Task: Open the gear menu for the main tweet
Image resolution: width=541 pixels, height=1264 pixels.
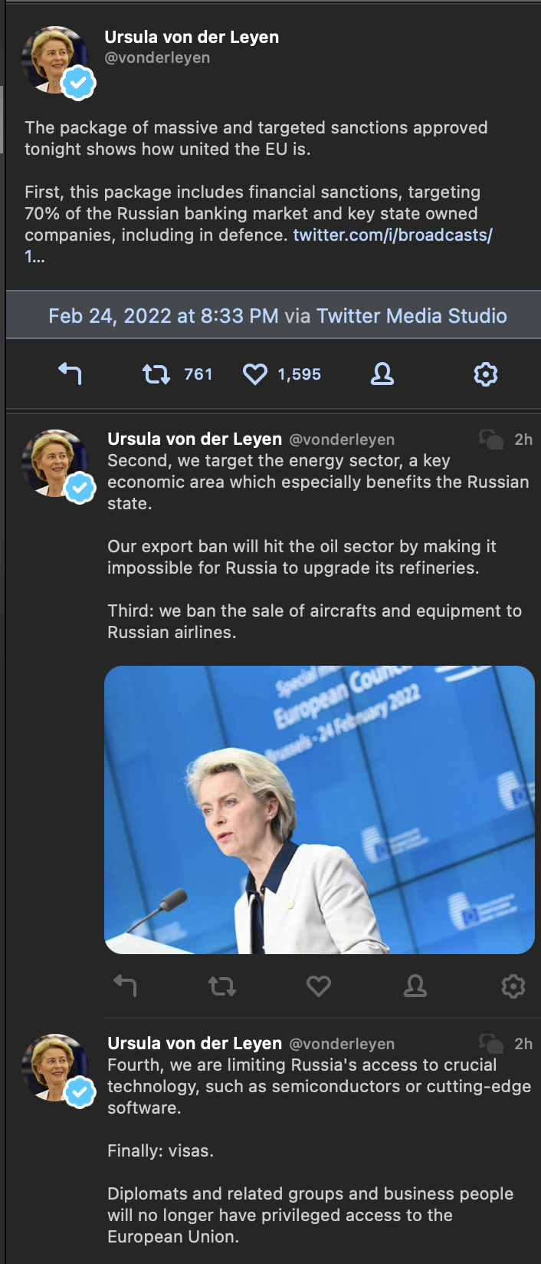Action: 486,374
